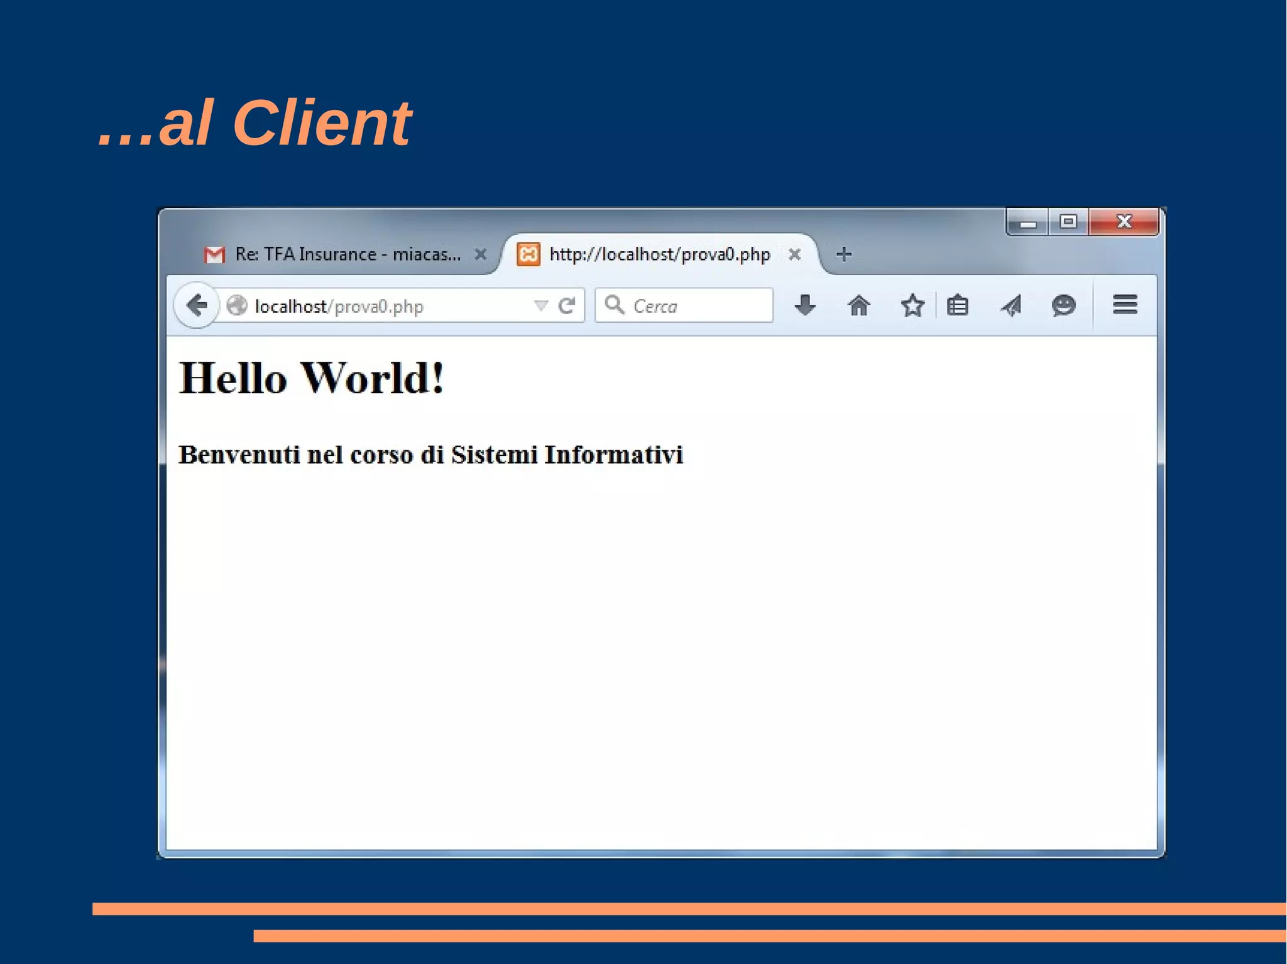This screenshot has height=964, width=1287.
Task: Show bookmarks list icon
Action: click(958, 305)
